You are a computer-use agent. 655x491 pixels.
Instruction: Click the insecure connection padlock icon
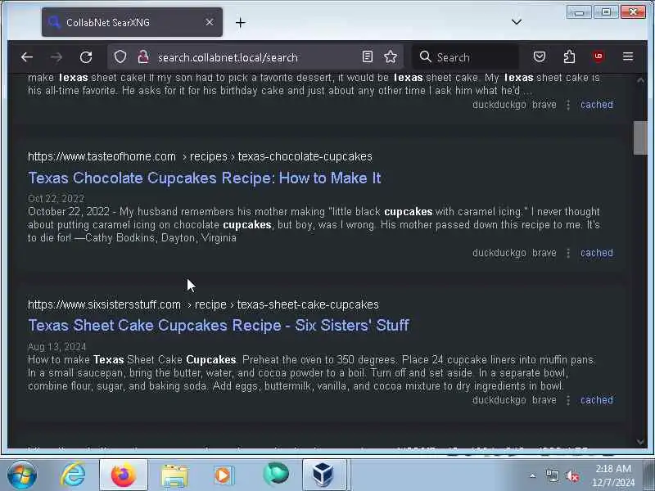tap(143, 56)
